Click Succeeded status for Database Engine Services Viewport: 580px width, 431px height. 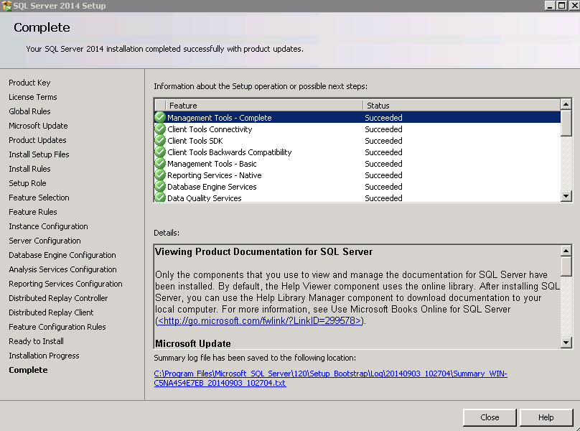(x=383, y=187)
